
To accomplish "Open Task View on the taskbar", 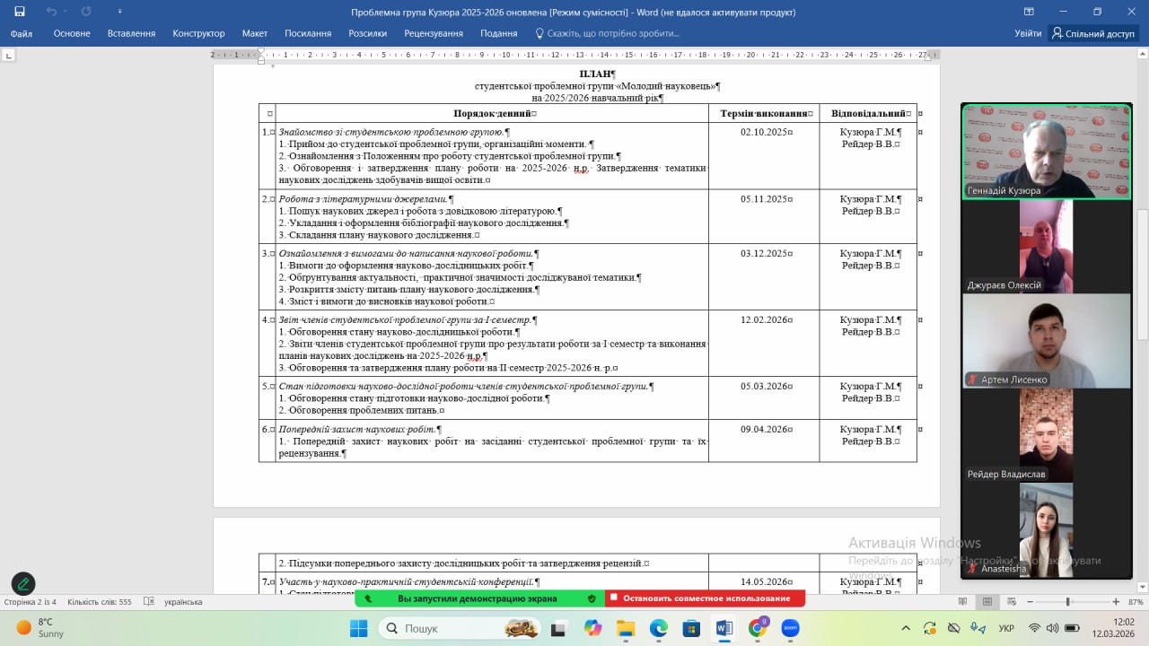I will coord(559,628).
